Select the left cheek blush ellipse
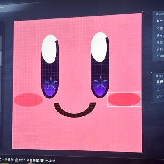Viewport: 164px width, 164px height. (28, 100)
